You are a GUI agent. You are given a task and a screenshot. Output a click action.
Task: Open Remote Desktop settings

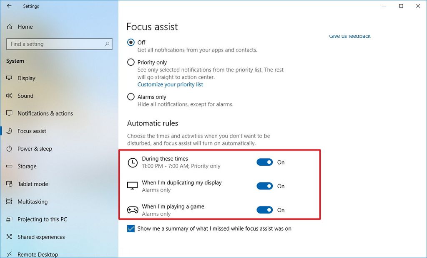pyautogui.click(x=9, y=254)
